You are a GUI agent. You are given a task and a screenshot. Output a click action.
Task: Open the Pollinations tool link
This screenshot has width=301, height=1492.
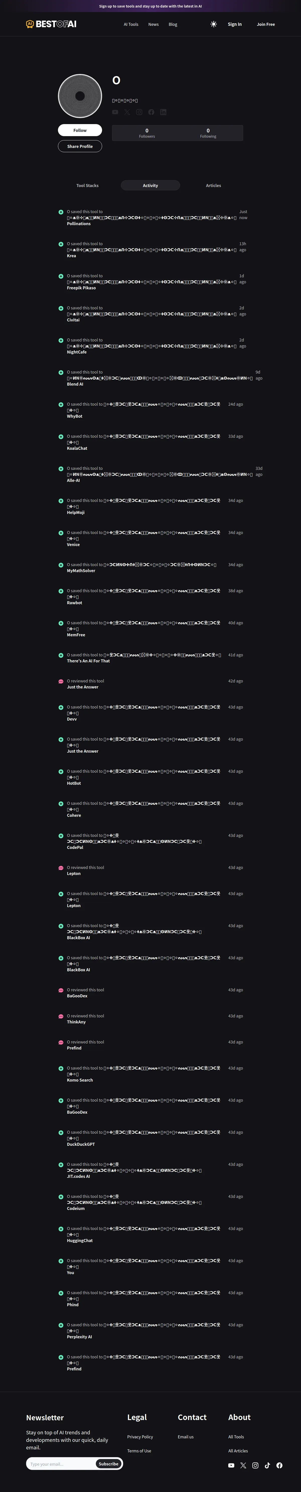pos(79,224)
